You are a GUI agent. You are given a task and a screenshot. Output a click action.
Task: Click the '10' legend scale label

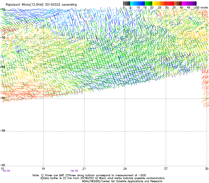point(138,8)
